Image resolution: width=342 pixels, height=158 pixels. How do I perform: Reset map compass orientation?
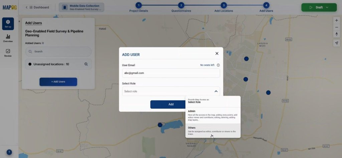[x=336, y=34]
